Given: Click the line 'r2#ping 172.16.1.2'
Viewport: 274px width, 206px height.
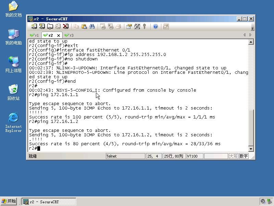Looking at the screenshot, I should pos(54,122).
